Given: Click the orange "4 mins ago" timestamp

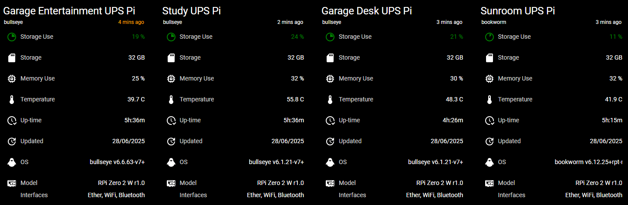Looking at the screenshot, I should 131,22.
